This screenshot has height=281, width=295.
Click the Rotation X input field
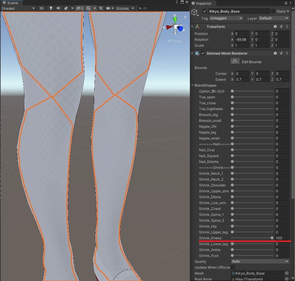tap(242, 40)
